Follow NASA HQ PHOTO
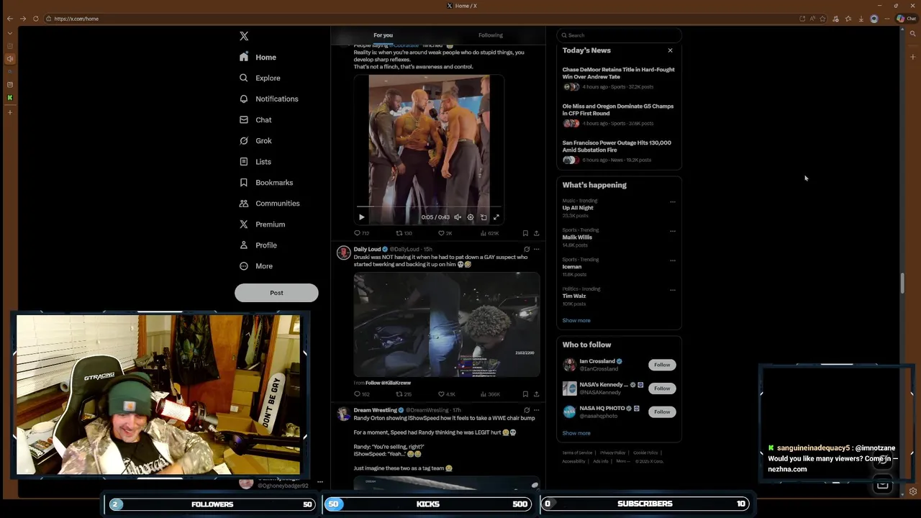The image size is (921, 518). (x=662, y=412)
